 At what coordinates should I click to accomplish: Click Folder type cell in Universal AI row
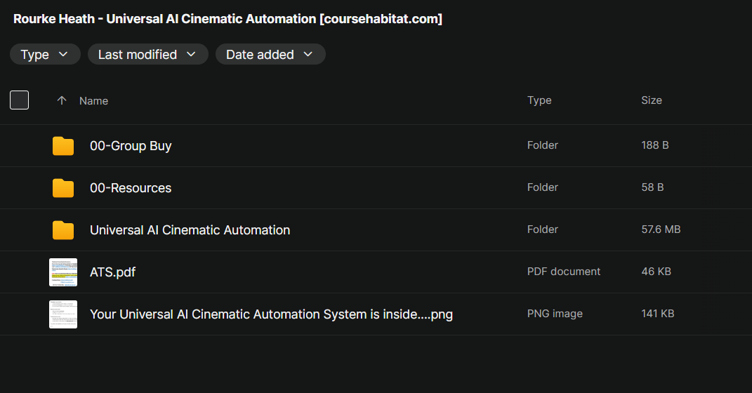point(543,229)
